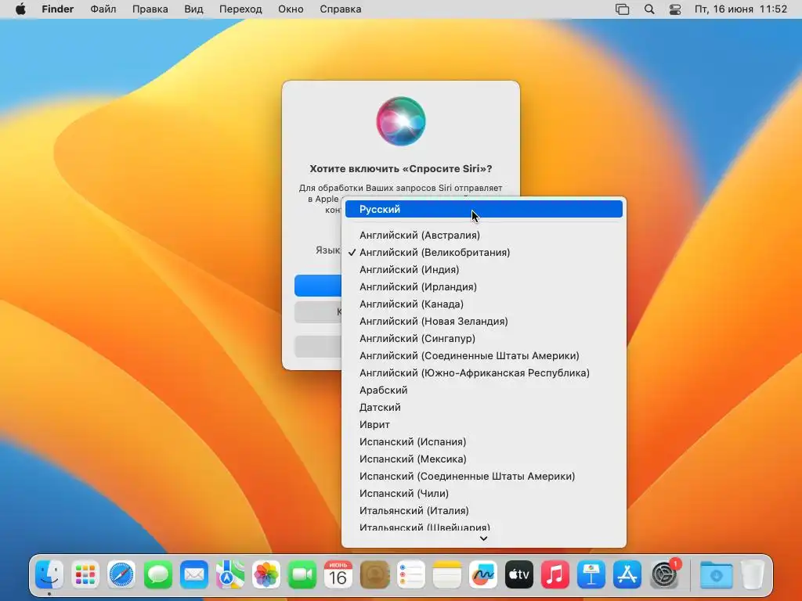Screen dimensions: 802x601
Task: Launch Safari from the Dock
Action: pyautogui.click(x=121, y=575)
